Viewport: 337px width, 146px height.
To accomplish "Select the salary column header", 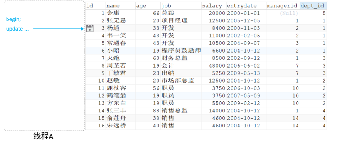I will (214, 6).
